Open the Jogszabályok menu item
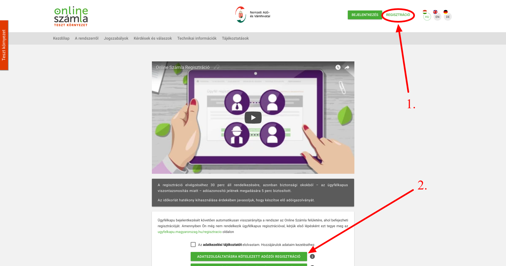Screen dimensions: 506x266 [x=116, y=38]
